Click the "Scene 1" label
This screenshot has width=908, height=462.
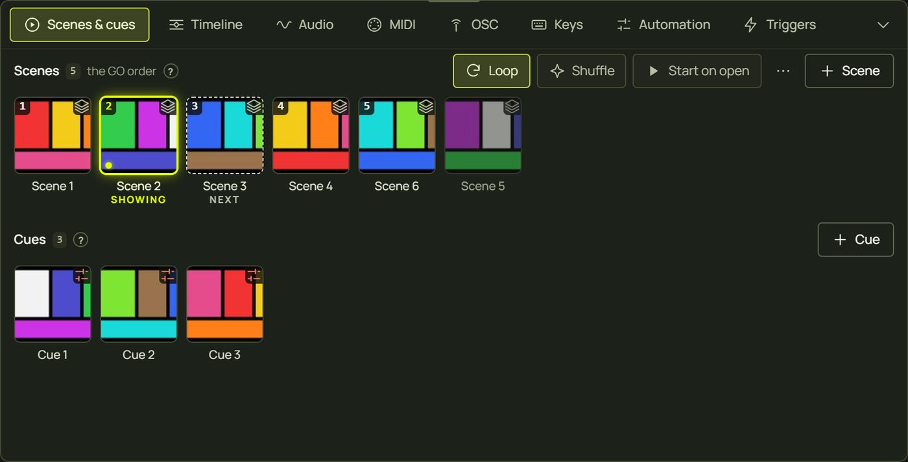pyautogui.click(x=53, y=186)
